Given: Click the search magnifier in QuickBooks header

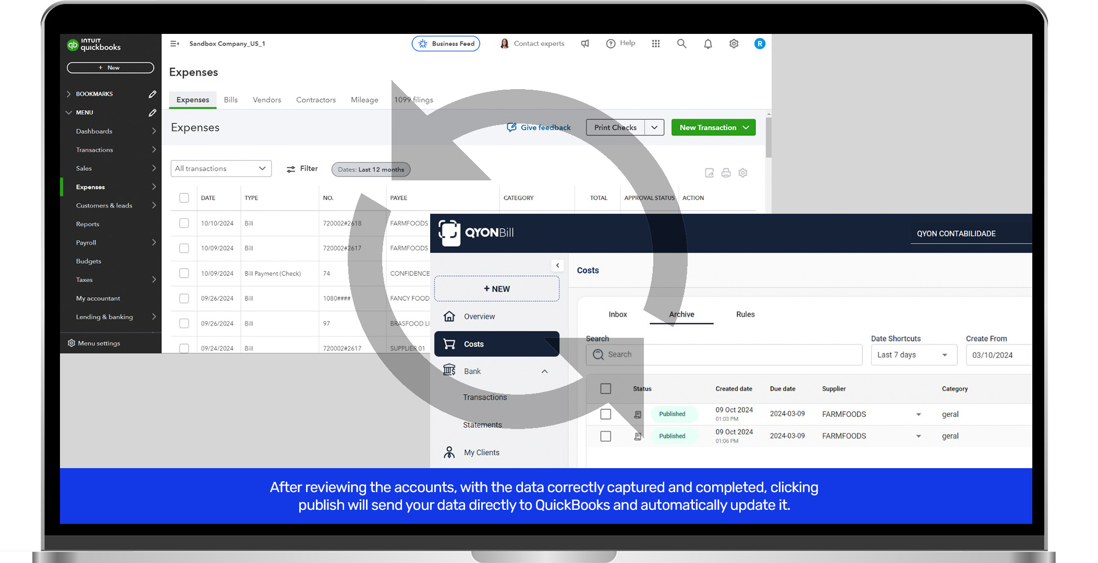Looking at the screenshot, I should pos(681,44).
